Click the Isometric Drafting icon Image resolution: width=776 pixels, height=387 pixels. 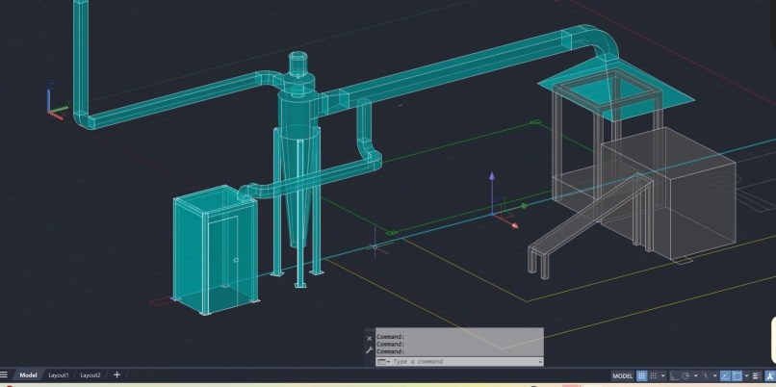[x=706, y=375]
